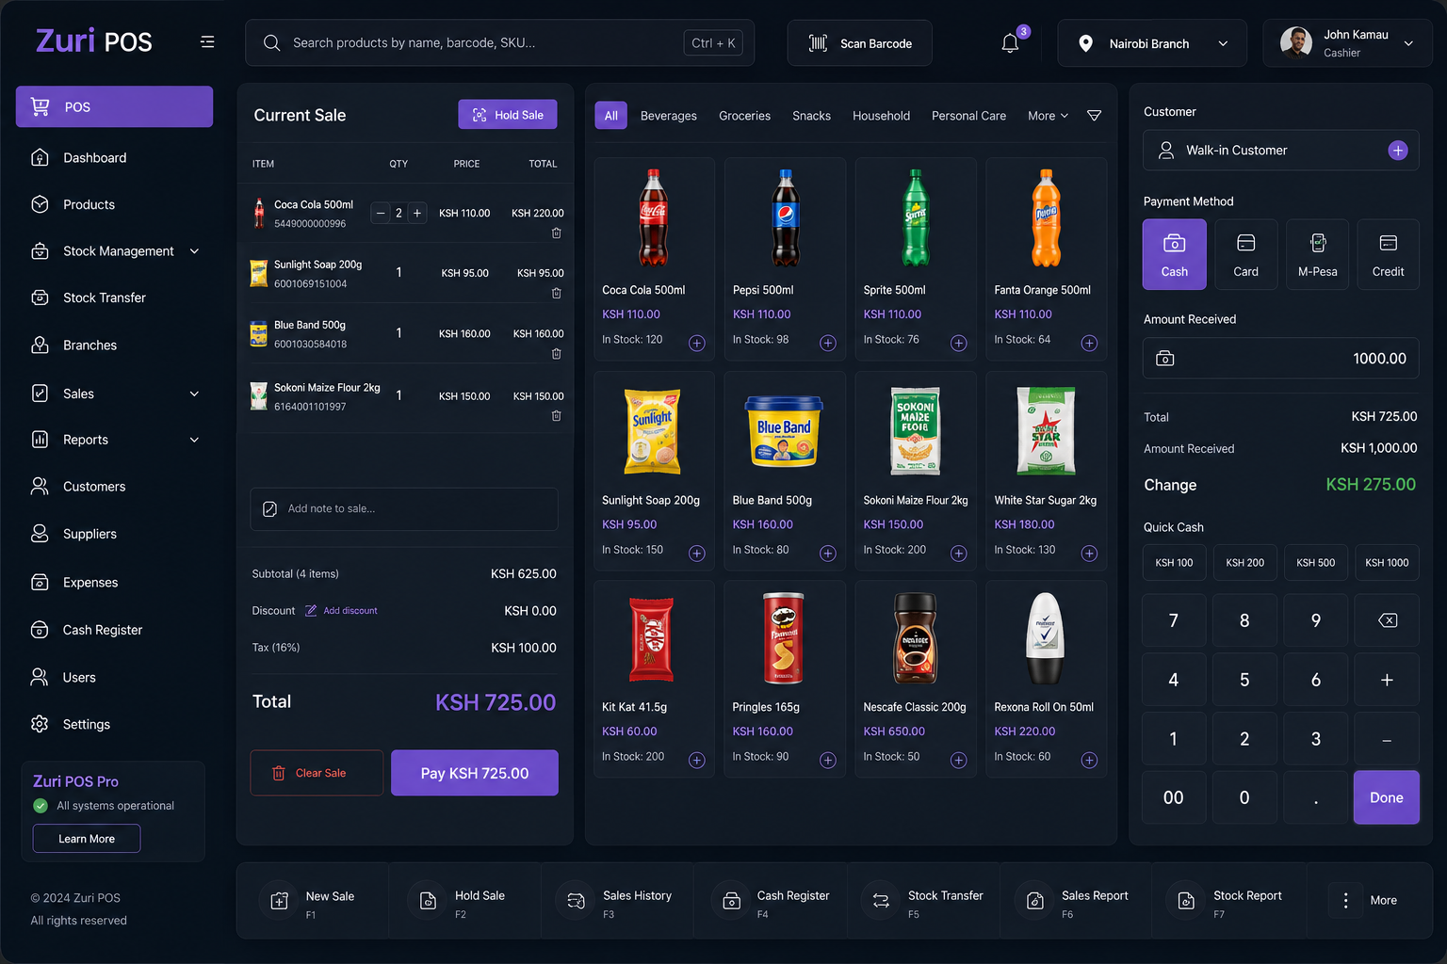This screenshot has height=964, width=1447.
Task: Add a new customer with plus icon
Action: [1398, 151]
